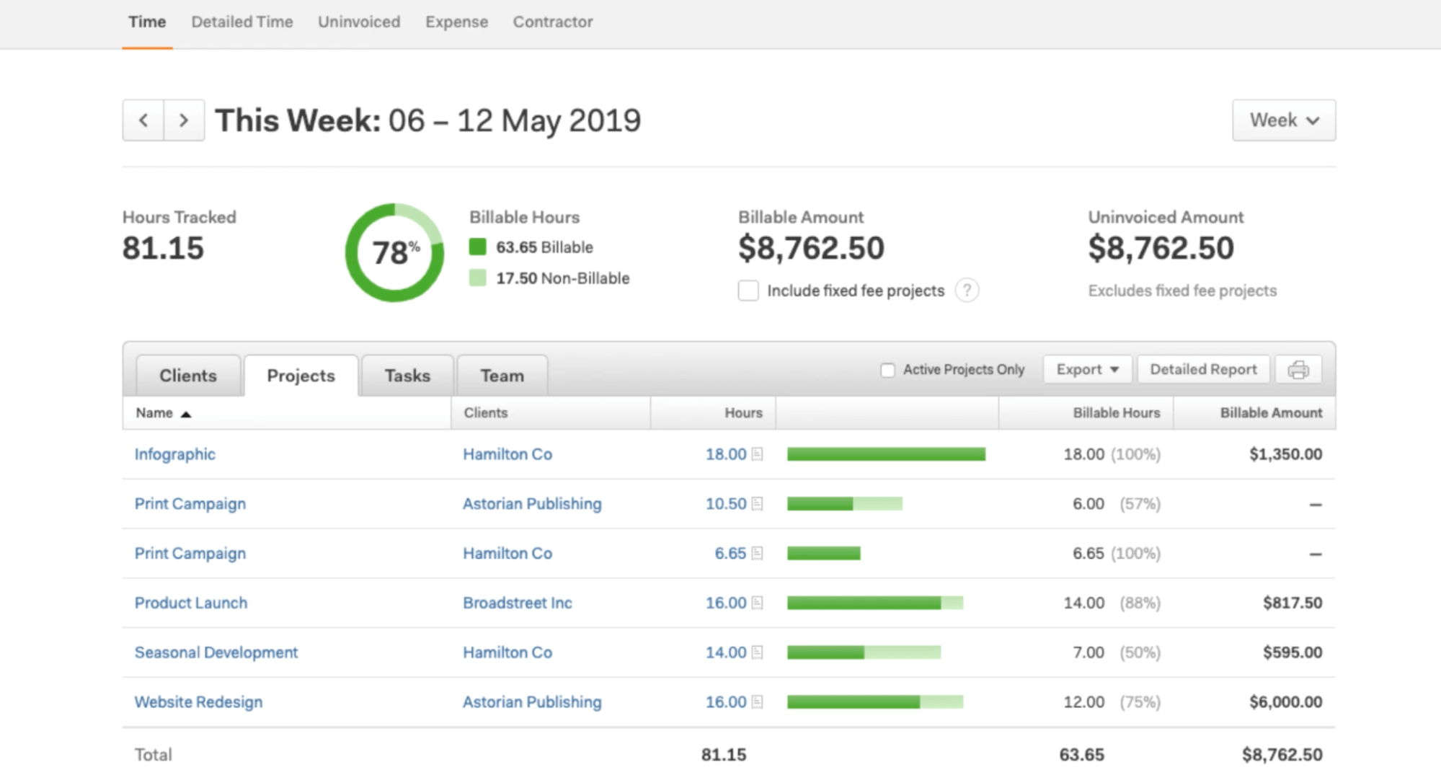
Task: Sort by Name column ascending arrow
Action: 186,414
